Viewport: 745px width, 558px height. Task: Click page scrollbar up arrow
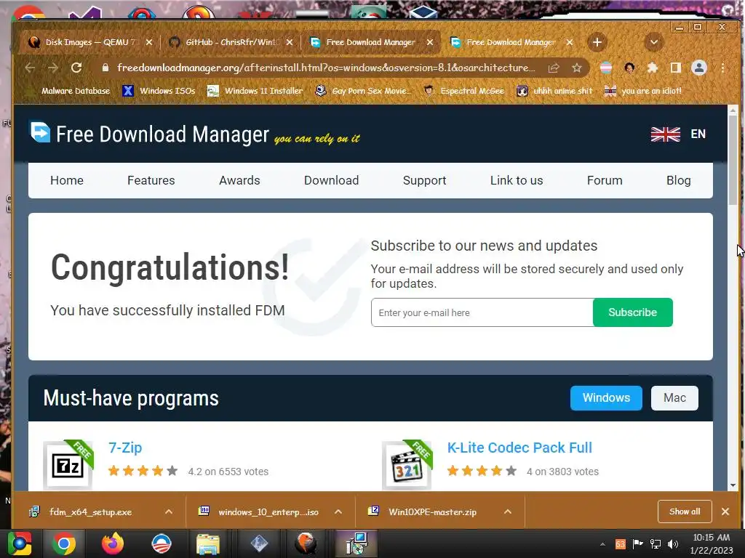(733, 110)
